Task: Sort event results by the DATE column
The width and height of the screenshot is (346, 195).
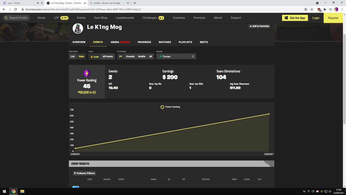Action: point(90,179)
